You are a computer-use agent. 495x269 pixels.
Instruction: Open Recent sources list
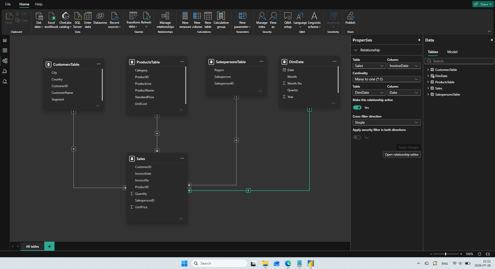[x=114, y=20]
